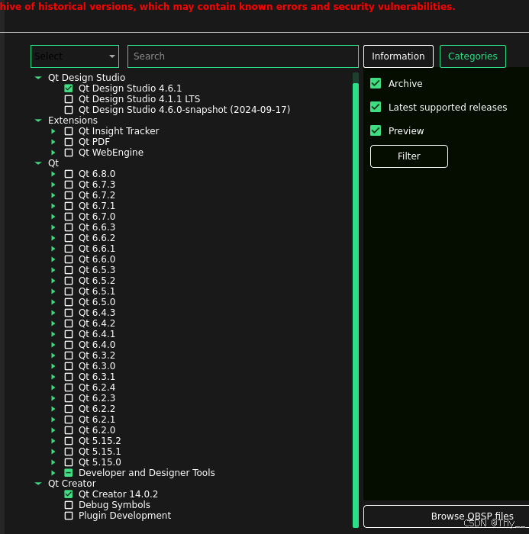Check the Qt 6.7.1 checkbox
This screenshot has width=529, height=534.
click(x=69, y=206)
